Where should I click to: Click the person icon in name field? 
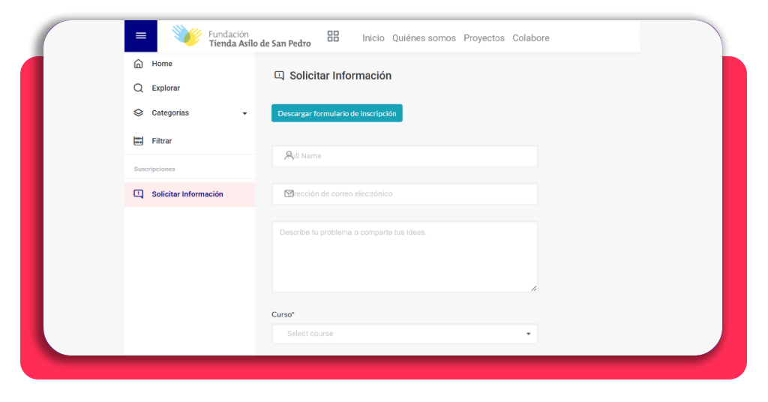[289, 155]
